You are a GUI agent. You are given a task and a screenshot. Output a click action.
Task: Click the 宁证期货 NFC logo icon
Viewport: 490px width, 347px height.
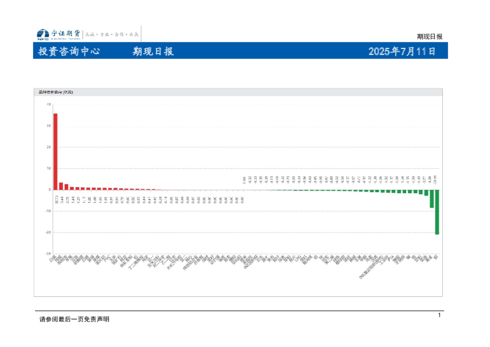[x=42, y=34]
